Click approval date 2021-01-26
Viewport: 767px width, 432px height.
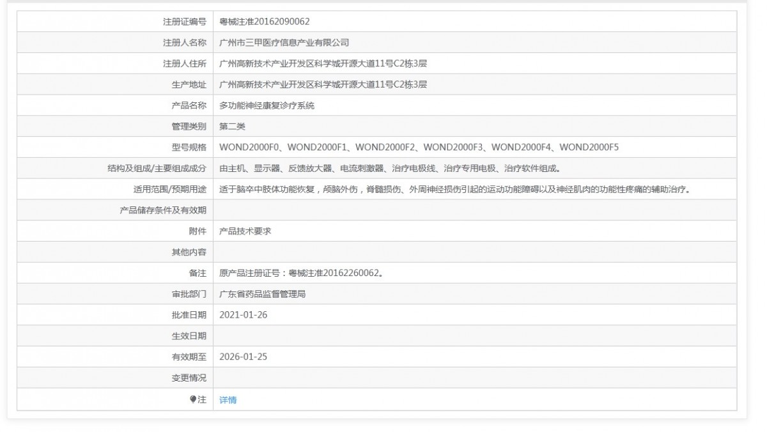(243, 316)
